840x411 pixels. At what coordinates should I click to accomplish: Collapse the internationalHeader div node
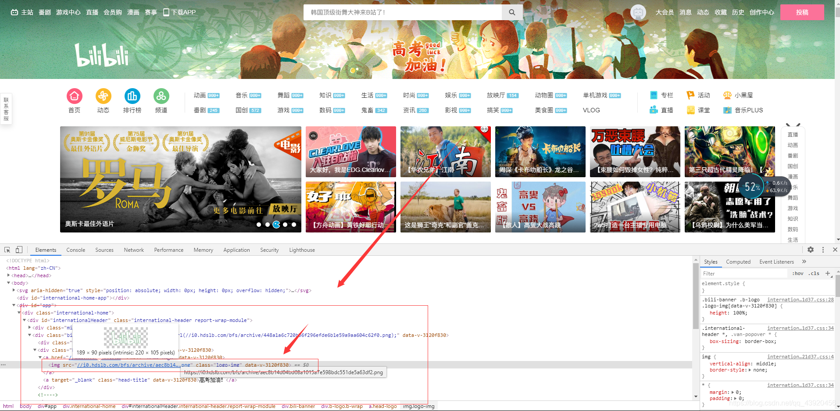click(x=25, y=320)
